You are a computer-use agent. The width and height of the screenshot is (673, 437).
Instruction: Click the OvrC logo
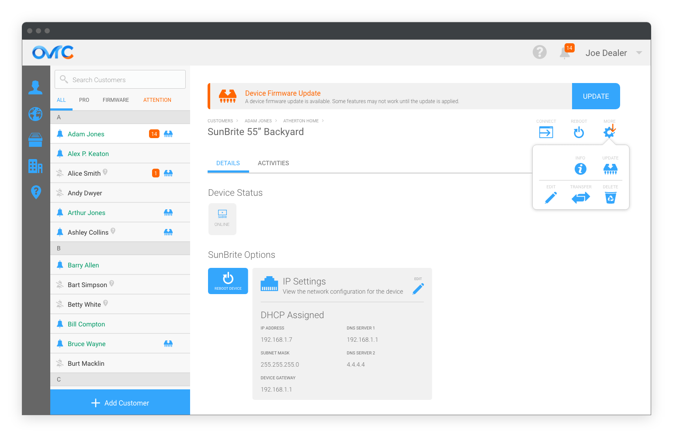pyautogui.click(x=53, y=52)
